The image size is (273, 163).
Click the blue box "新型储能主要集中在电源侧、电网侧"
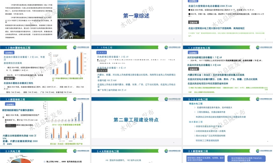(206, 159)
